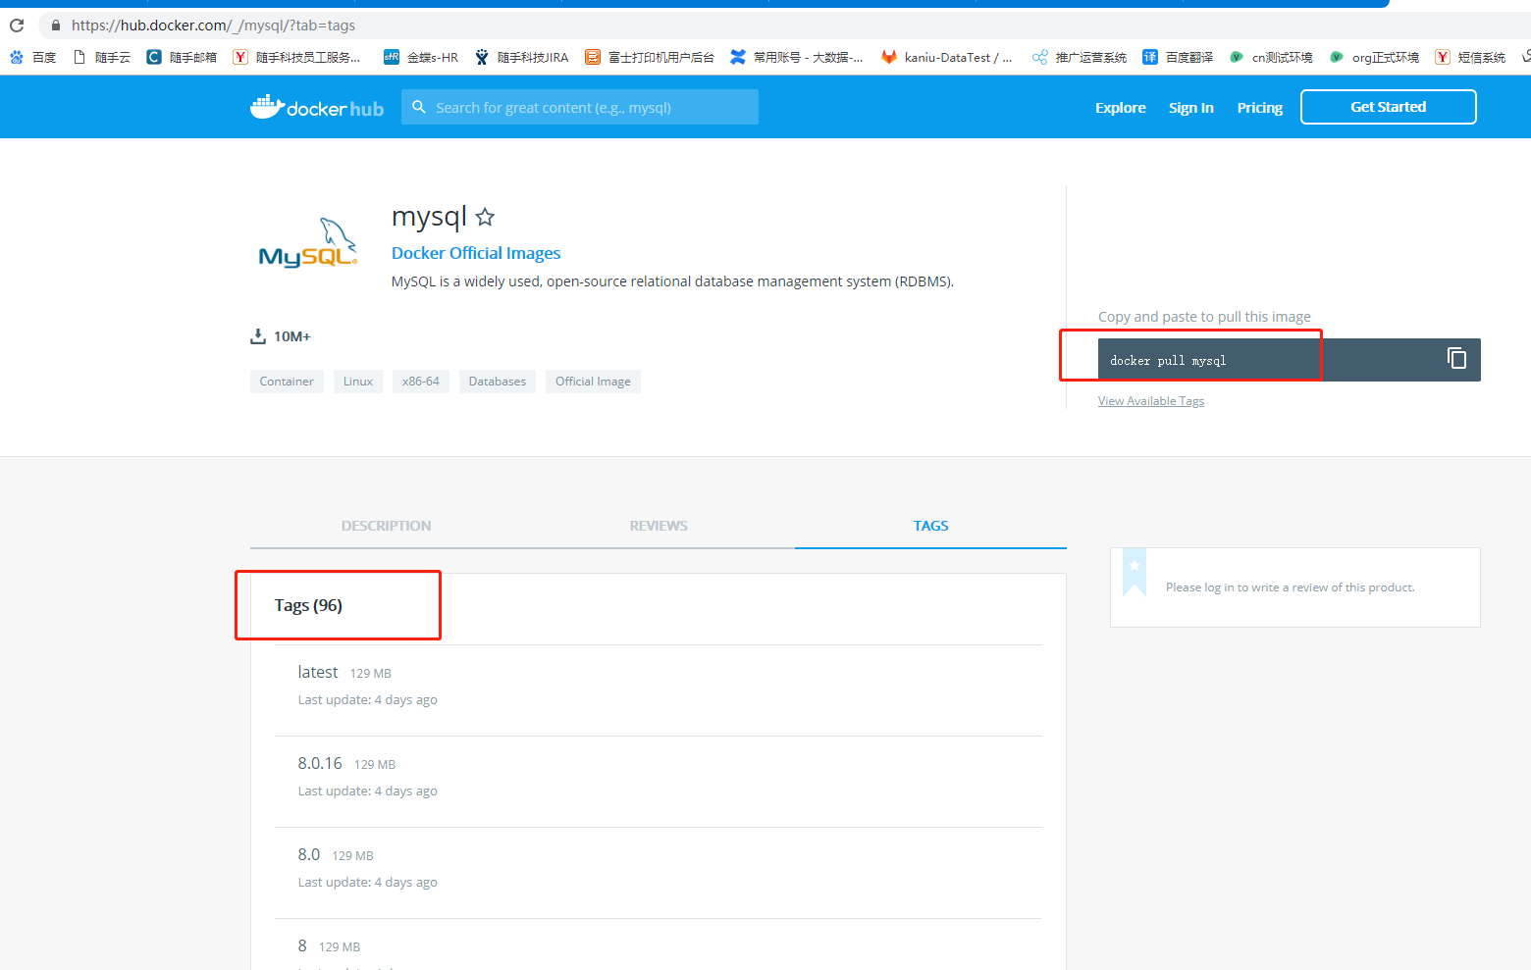
Task: Open the Explore menu item
Action: point(1120,108)
